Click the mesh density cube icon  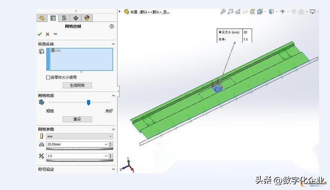point(41,102)
